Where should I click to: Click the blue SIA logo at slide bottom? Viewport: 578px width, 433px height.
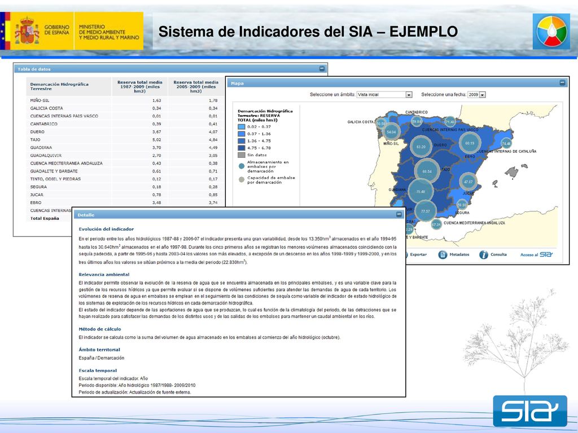(x=530, y=411)
